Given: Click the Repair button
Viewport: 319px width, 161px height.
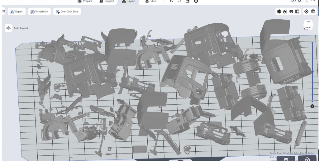Looking at the screenshot, I should (x=17, y=12).
